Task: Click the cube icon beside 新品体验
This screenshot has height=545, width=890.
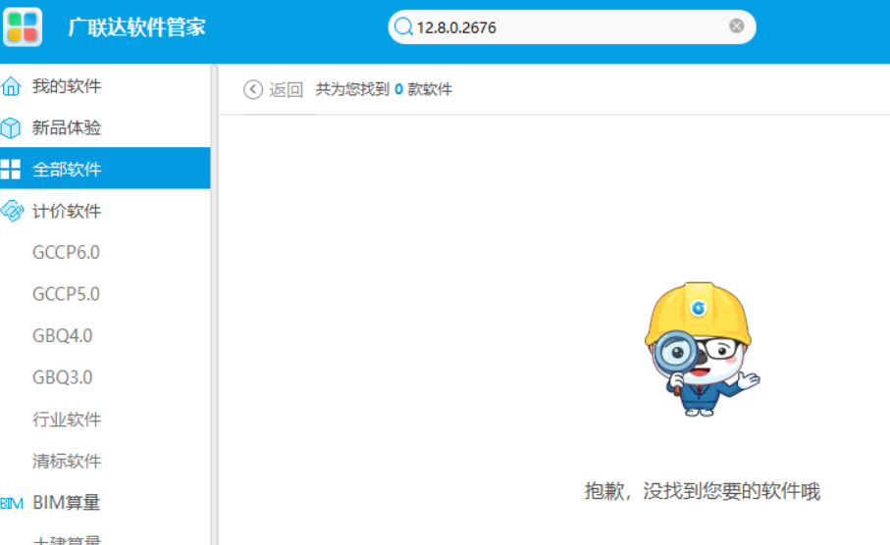Action: coord(11,128)
